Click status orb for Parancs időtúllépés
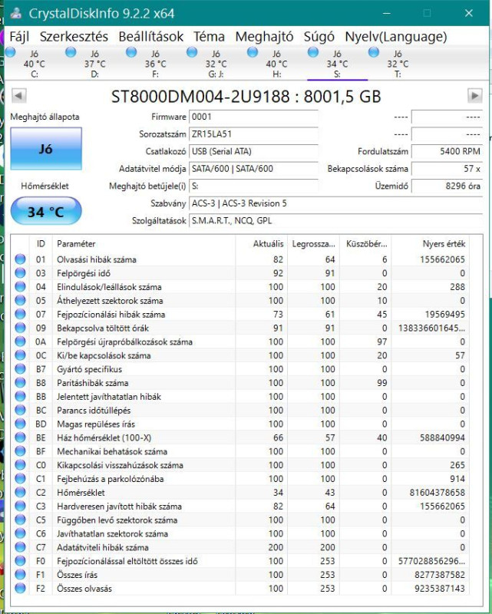The width and height of the screenshot is (492, 614). coord(20,410)
